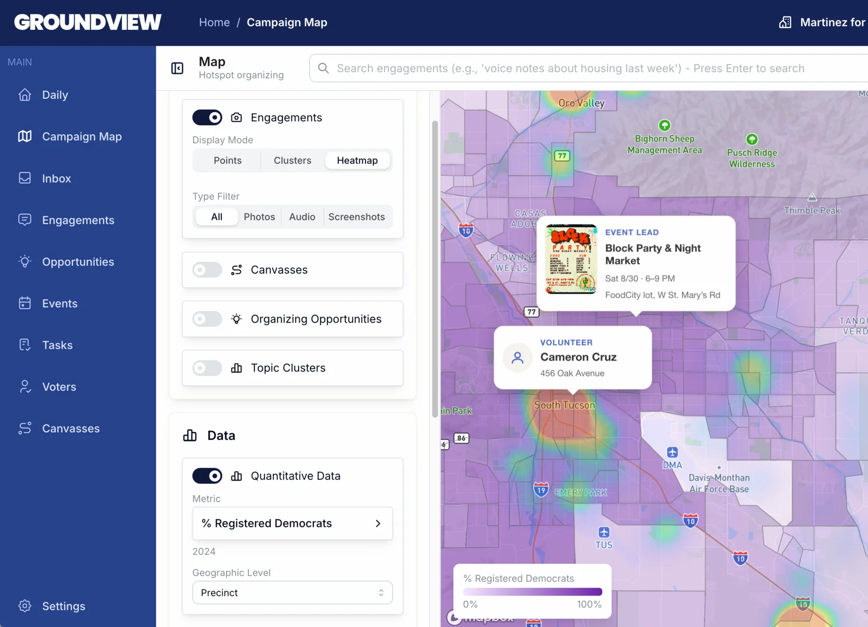Click the lightbulb icon beside Organizing Opportunities
The image size is (868, 627).
(236, 319)
